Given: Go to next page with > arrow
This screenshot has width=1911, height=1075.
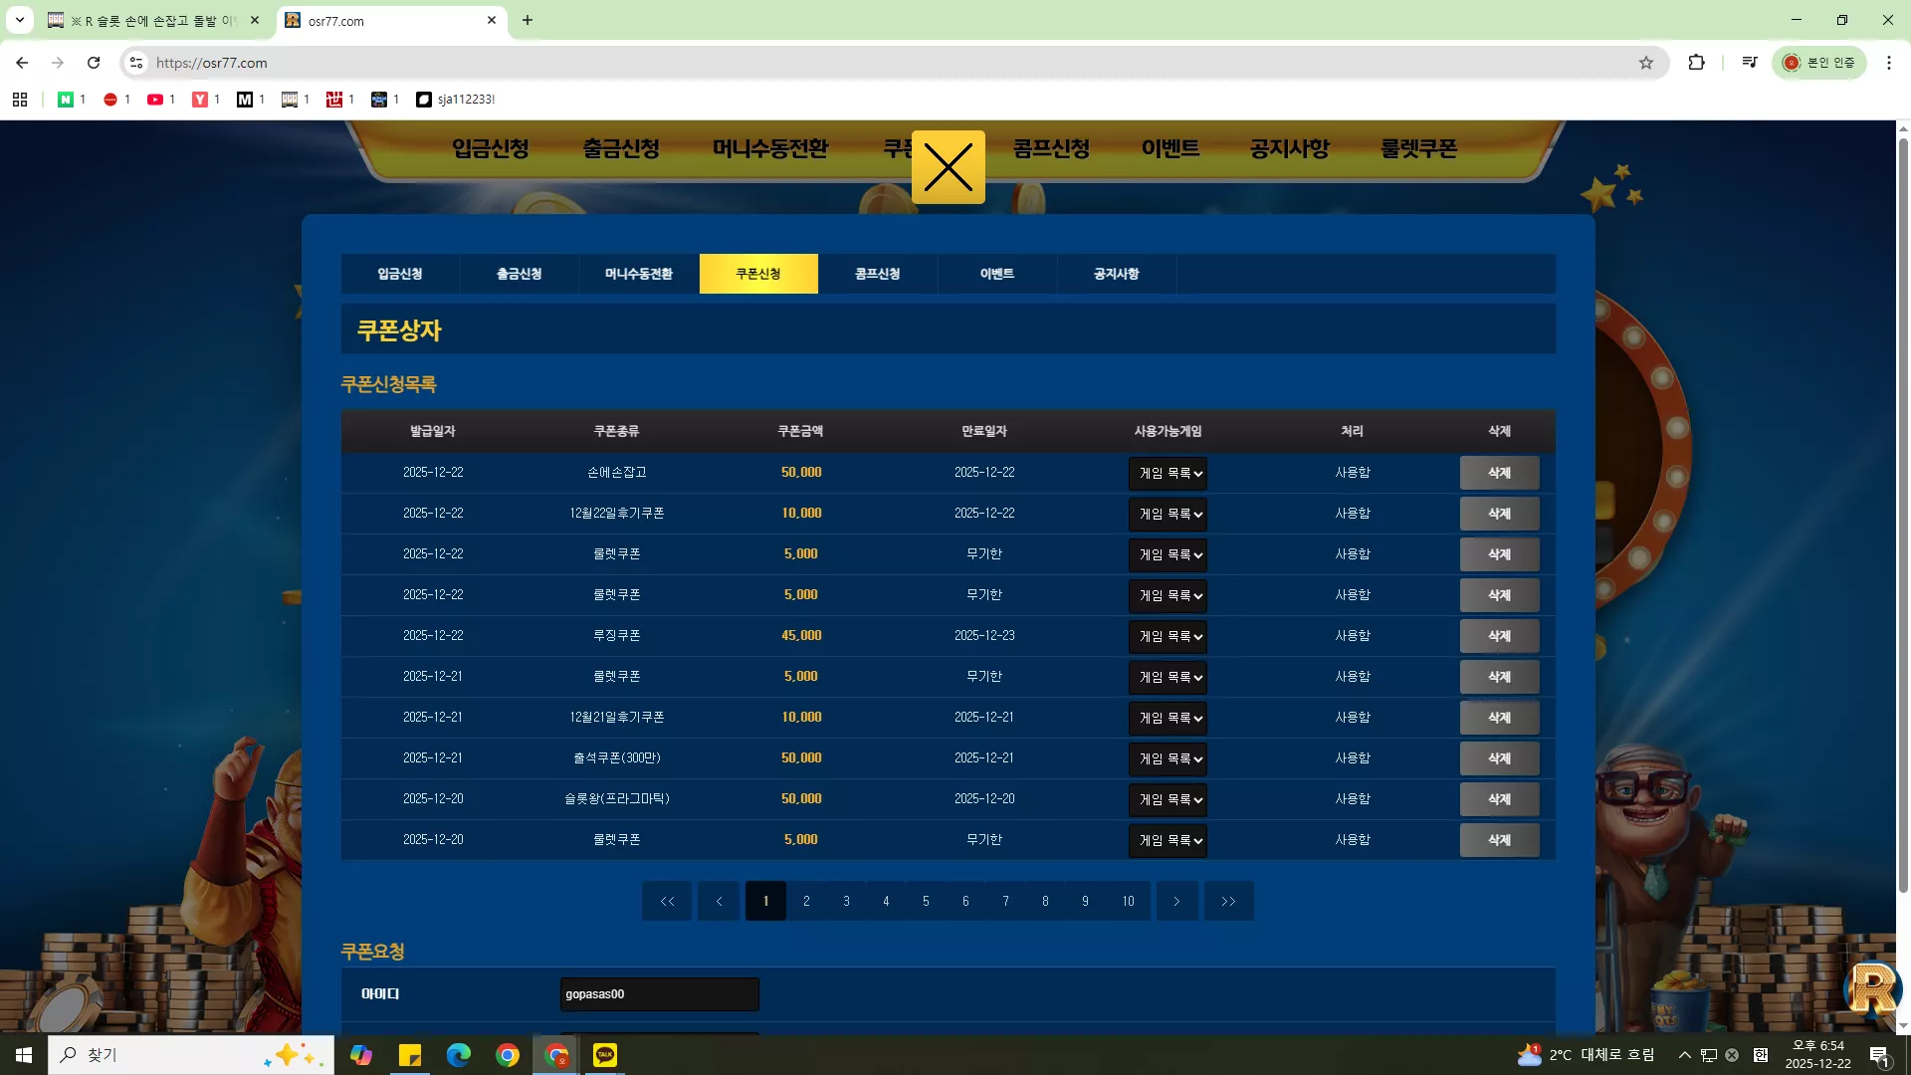Looking at the screenshot, I should pos(1176,901).
